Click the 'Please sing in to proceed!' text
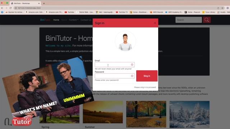The height and width of the screenshot is (129, 230). tap(145, 87)
